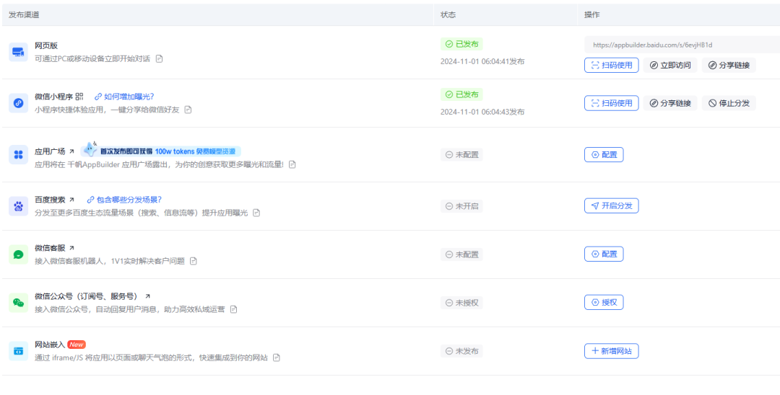Screen dimensions: 780x395
Task: Open document icon next to 应用广场 description
Action: [x=292, y=164]
